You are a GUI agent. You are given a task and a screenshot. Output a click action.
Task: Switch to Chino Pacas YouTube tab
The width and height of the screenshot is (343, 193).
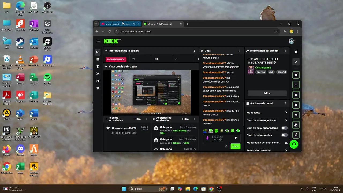(x=118, y=24)
